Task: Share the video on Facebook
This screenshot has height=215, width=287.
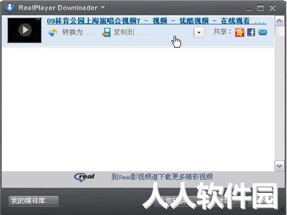Action: tap(251, 32)
